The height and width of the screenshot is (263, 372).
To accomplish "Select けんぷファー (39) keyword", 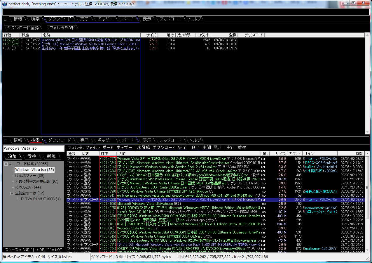I will (x=30, y=176).
